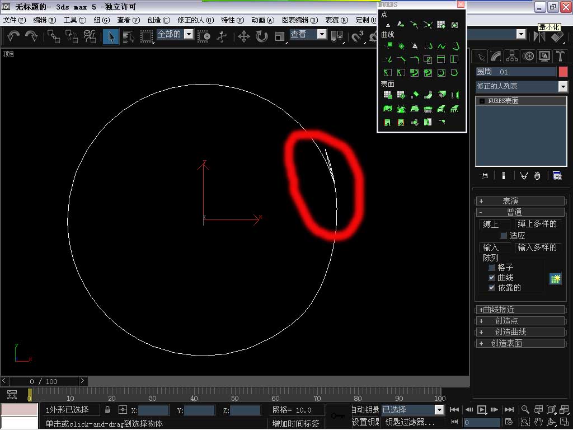This screenshot has width=573, height=430.
Task: Open the 创造 menu
Action: pyautogui.click(x=158, y=20)
